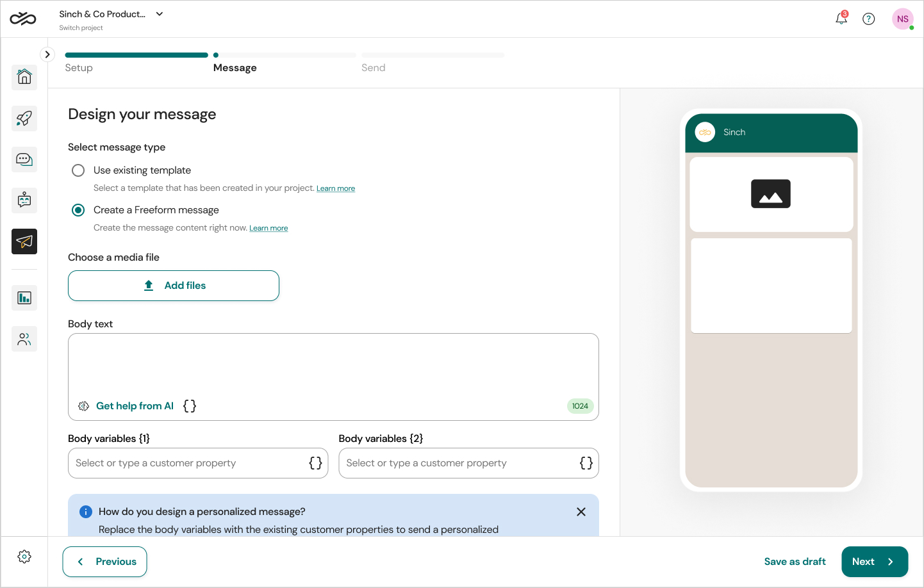Select the paper plane message sending icon

pos(24,241)
